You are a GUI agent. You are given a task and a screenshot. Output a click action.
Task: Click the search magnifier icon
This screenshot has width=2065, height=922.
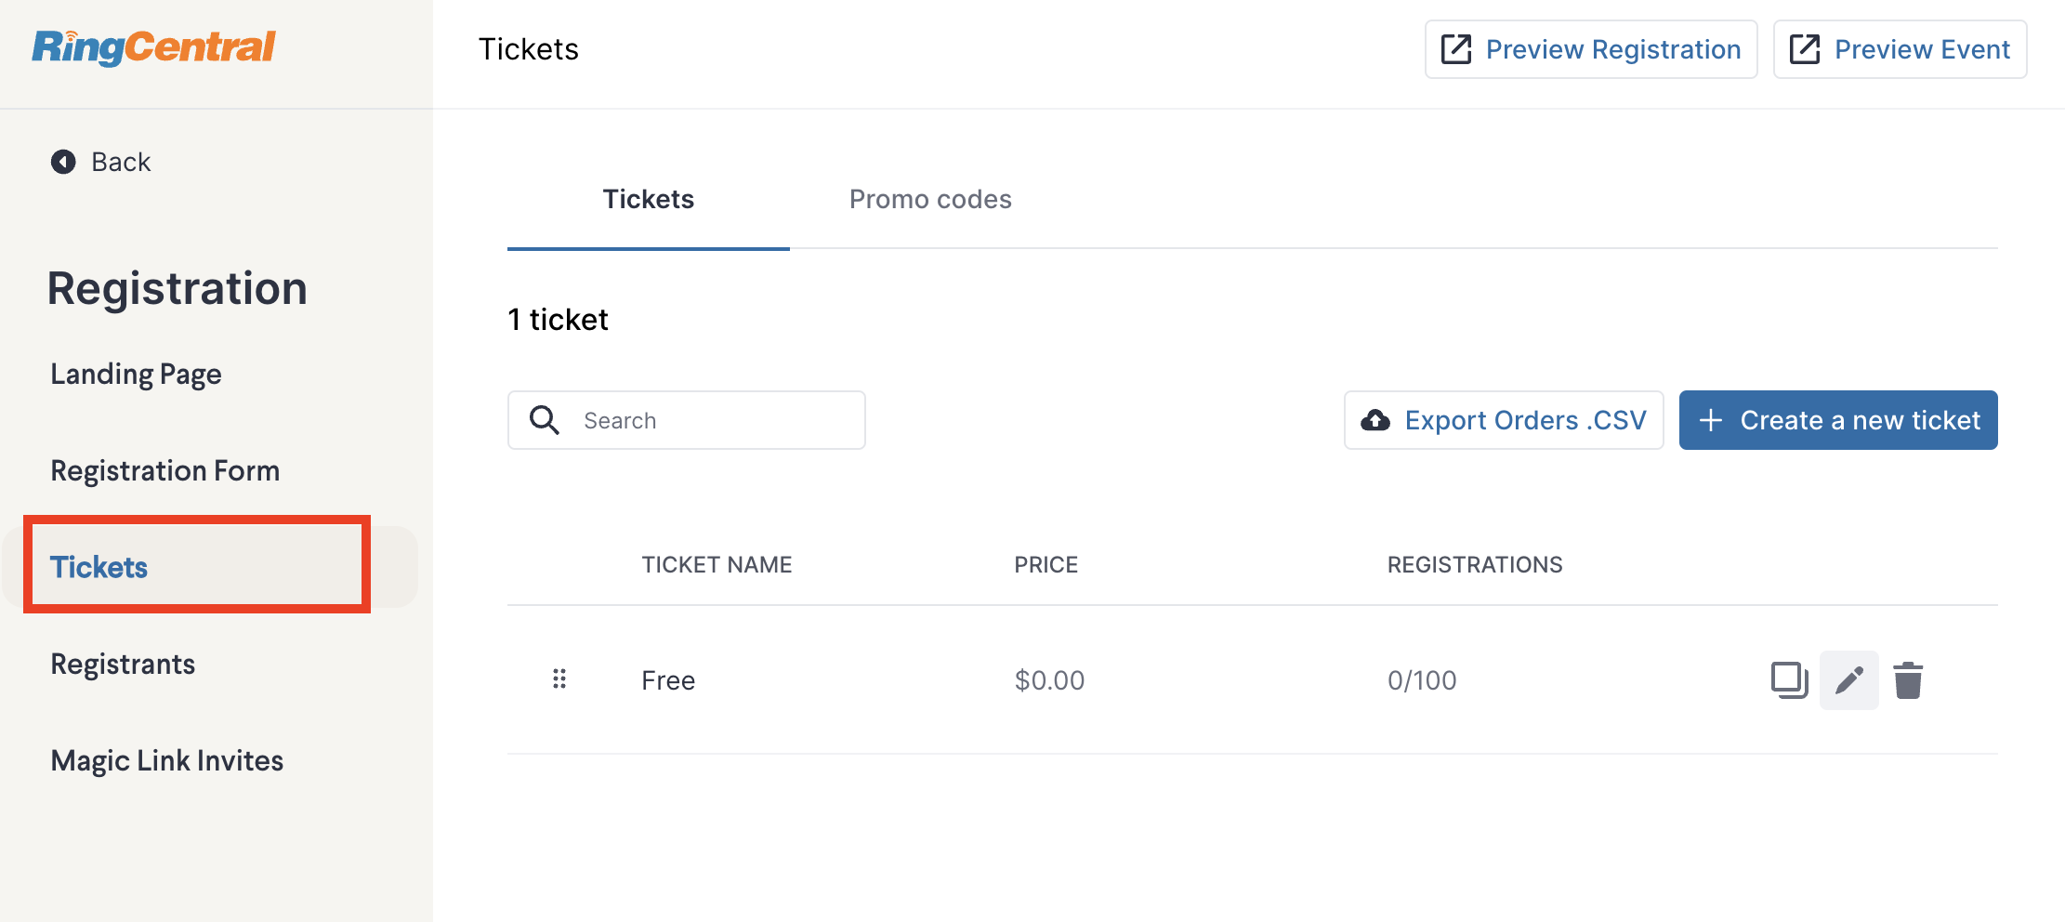[545, 420]
